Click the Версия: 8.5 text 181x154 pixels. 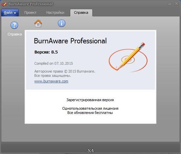tap(46, 52)
